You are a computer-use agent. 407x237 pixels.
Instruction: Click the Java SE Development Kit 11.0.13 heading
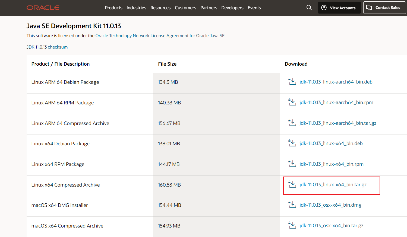coord(74,26)
